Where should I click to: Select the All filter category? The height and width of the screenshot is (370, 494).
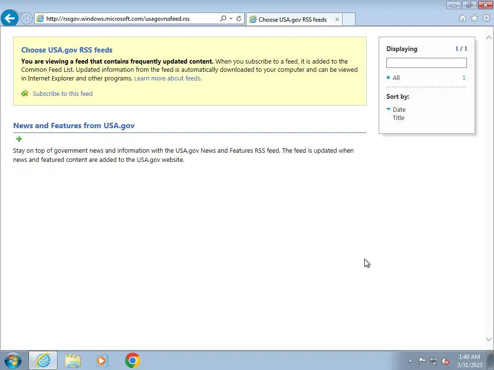click(396, 78)
